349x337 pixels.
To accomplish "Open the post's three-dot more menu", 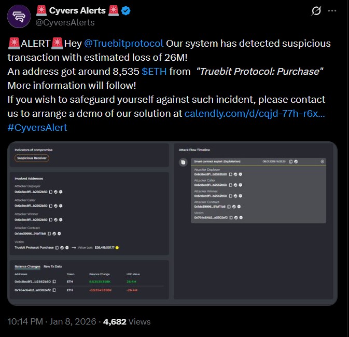I will coord(336,11).
